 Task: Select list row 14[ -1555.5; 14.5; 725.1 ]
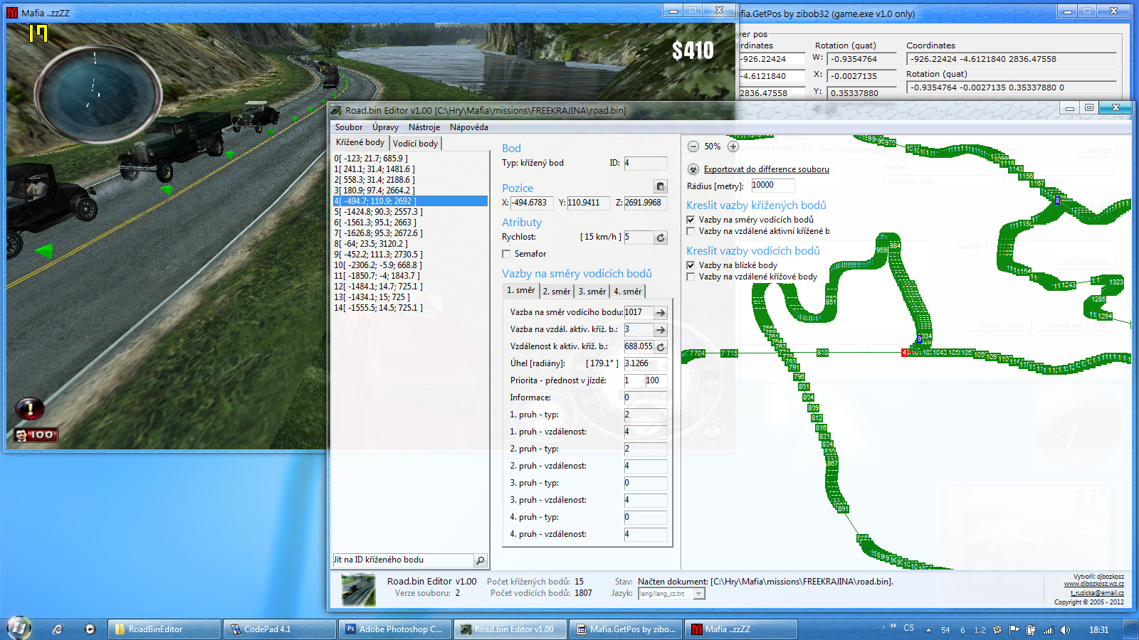tap(411, 308)
